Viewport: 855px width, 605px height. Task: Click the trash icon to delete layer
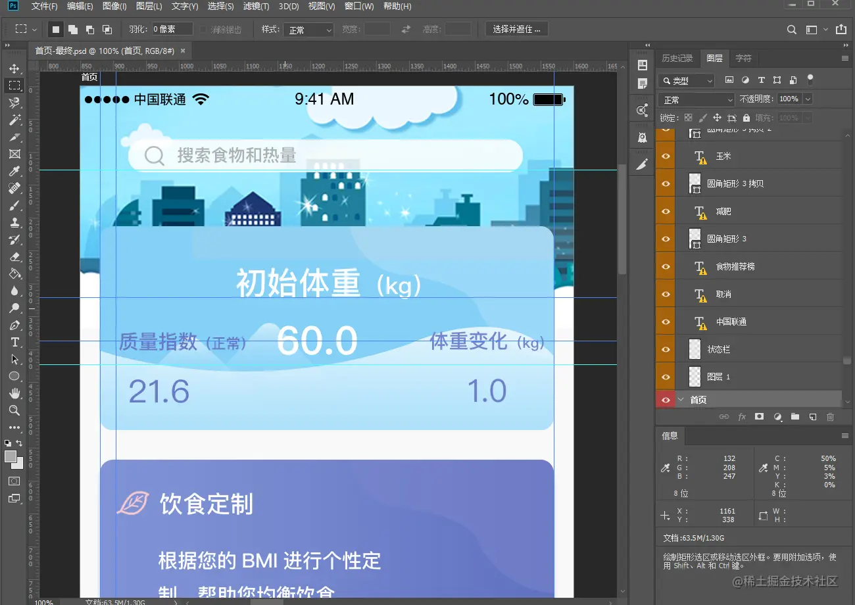click(830, 417)
